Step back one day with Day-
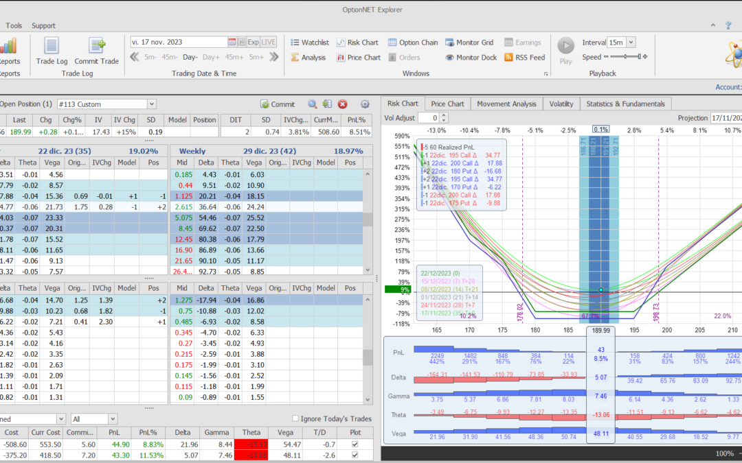This screenshot has height=463, width=742. coord(190,57)
